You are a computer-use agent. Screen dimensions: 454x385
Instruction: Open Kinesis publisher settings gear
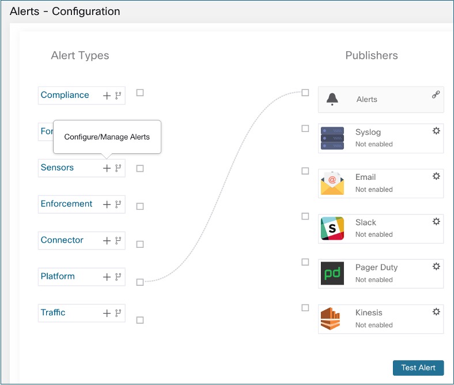point(436,312)
